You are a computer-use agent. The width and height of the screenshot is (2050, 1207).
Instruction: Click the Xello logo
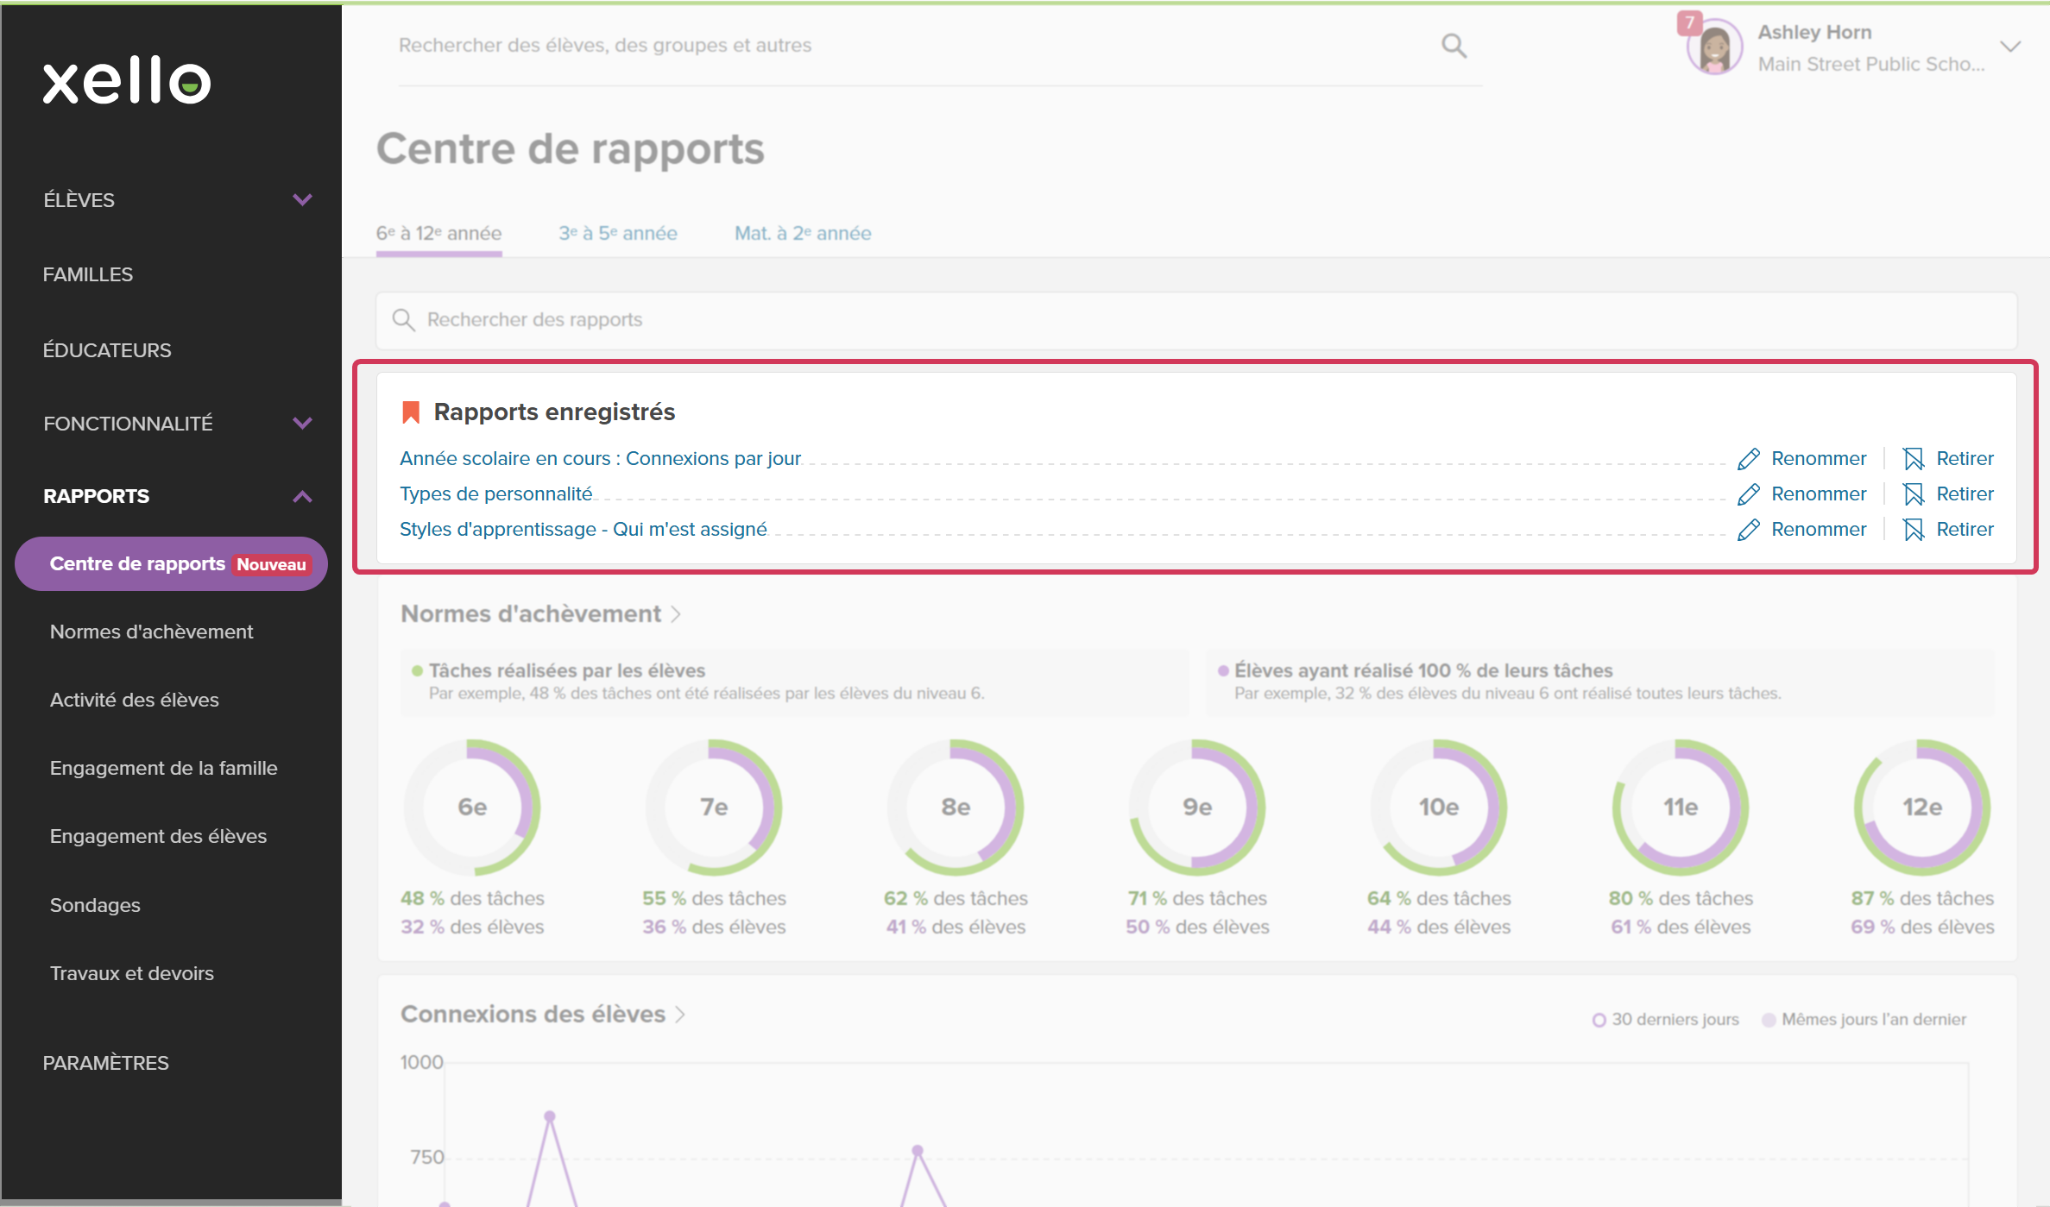[127, 81]
